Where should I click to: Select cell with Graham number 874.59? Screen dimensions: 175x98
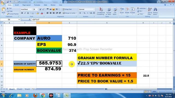49,69
